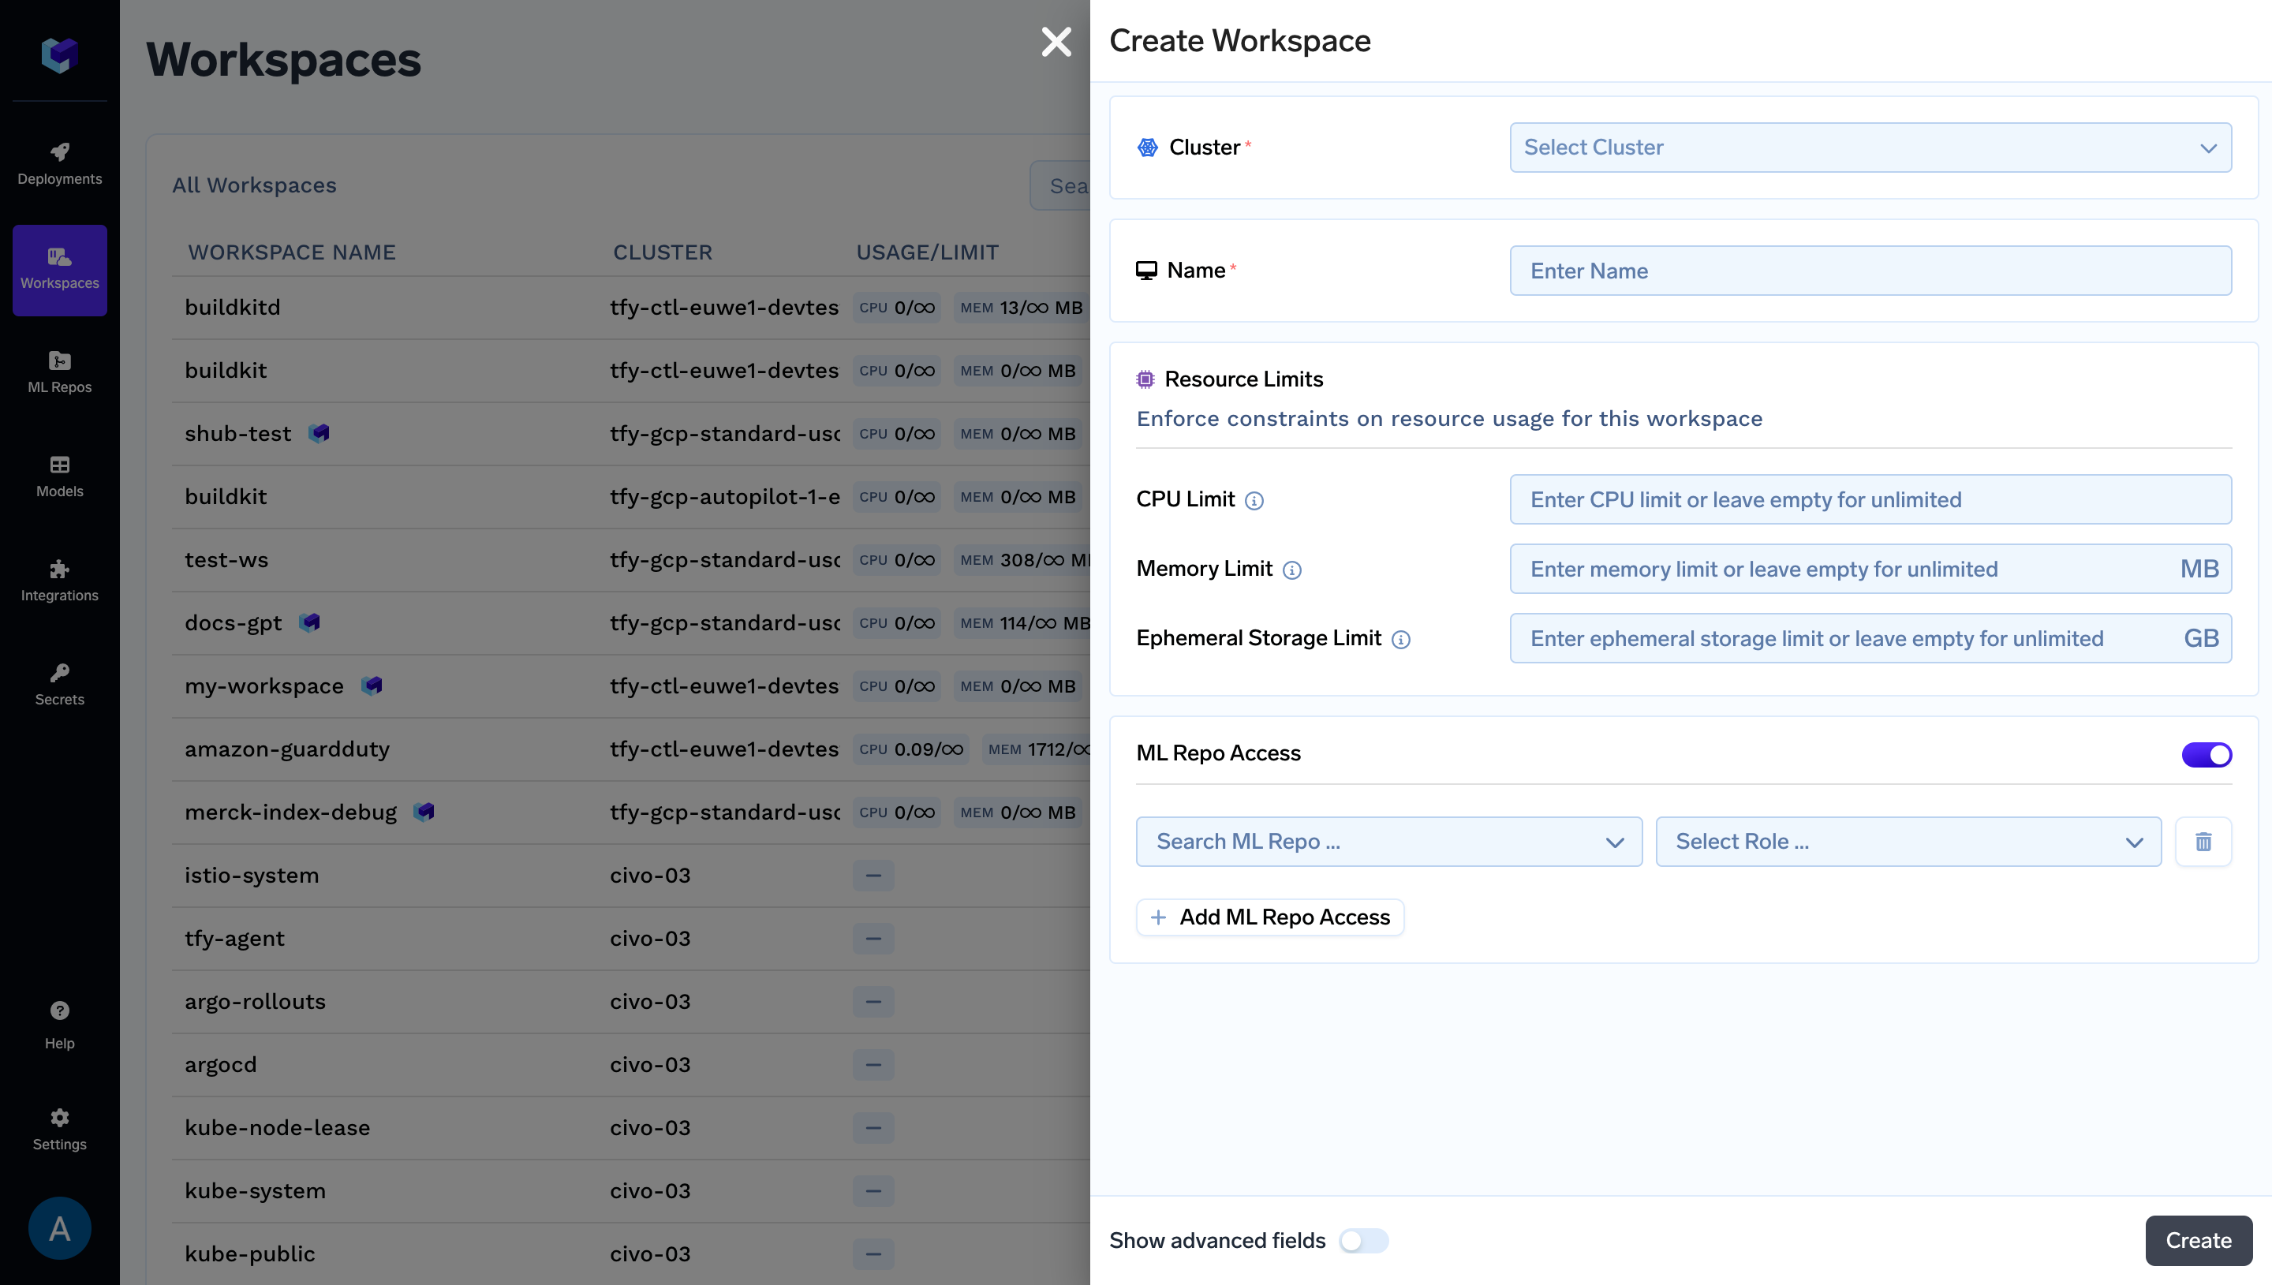Click the trash icon to delete ML Repo row
The width and height of the screenshot is (2272, 1285).
2203,842
